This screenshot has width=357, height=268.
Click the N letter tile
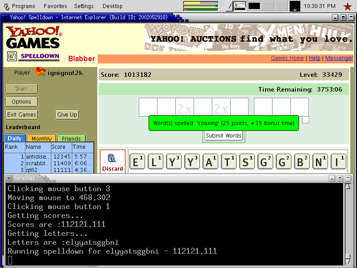[320, 161]
